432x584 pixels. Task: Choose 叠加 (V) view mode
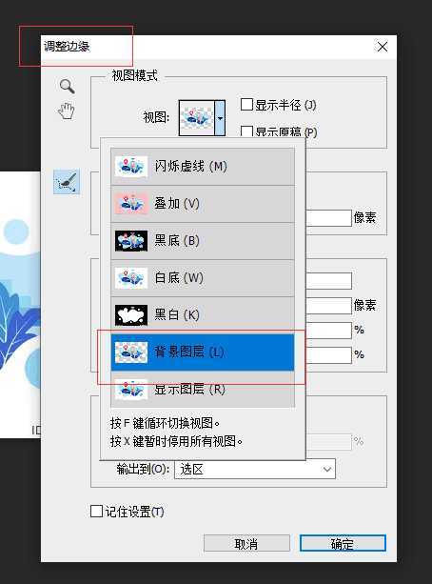coord(203,204)
